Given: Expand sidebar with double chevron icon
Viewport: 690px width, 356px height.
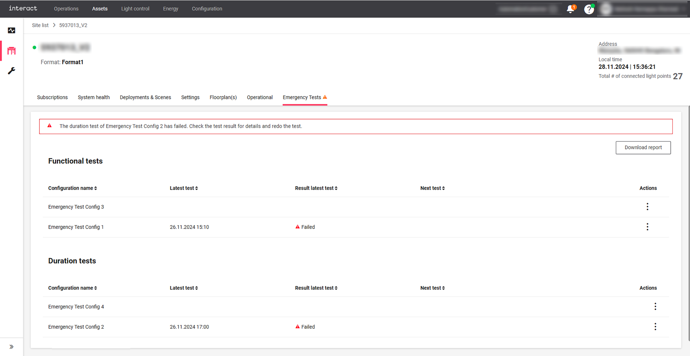Looking at the screenshot, I should tap(11, 347).
